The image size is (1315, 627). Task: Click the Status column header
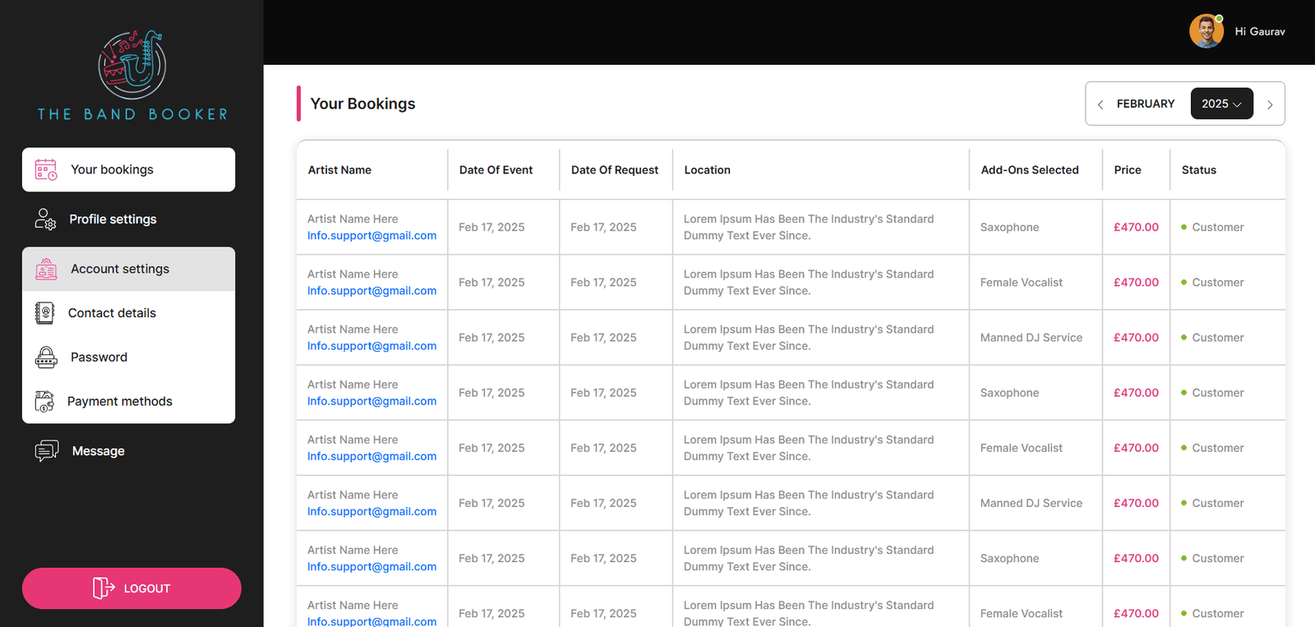(x=1199, y=170)
